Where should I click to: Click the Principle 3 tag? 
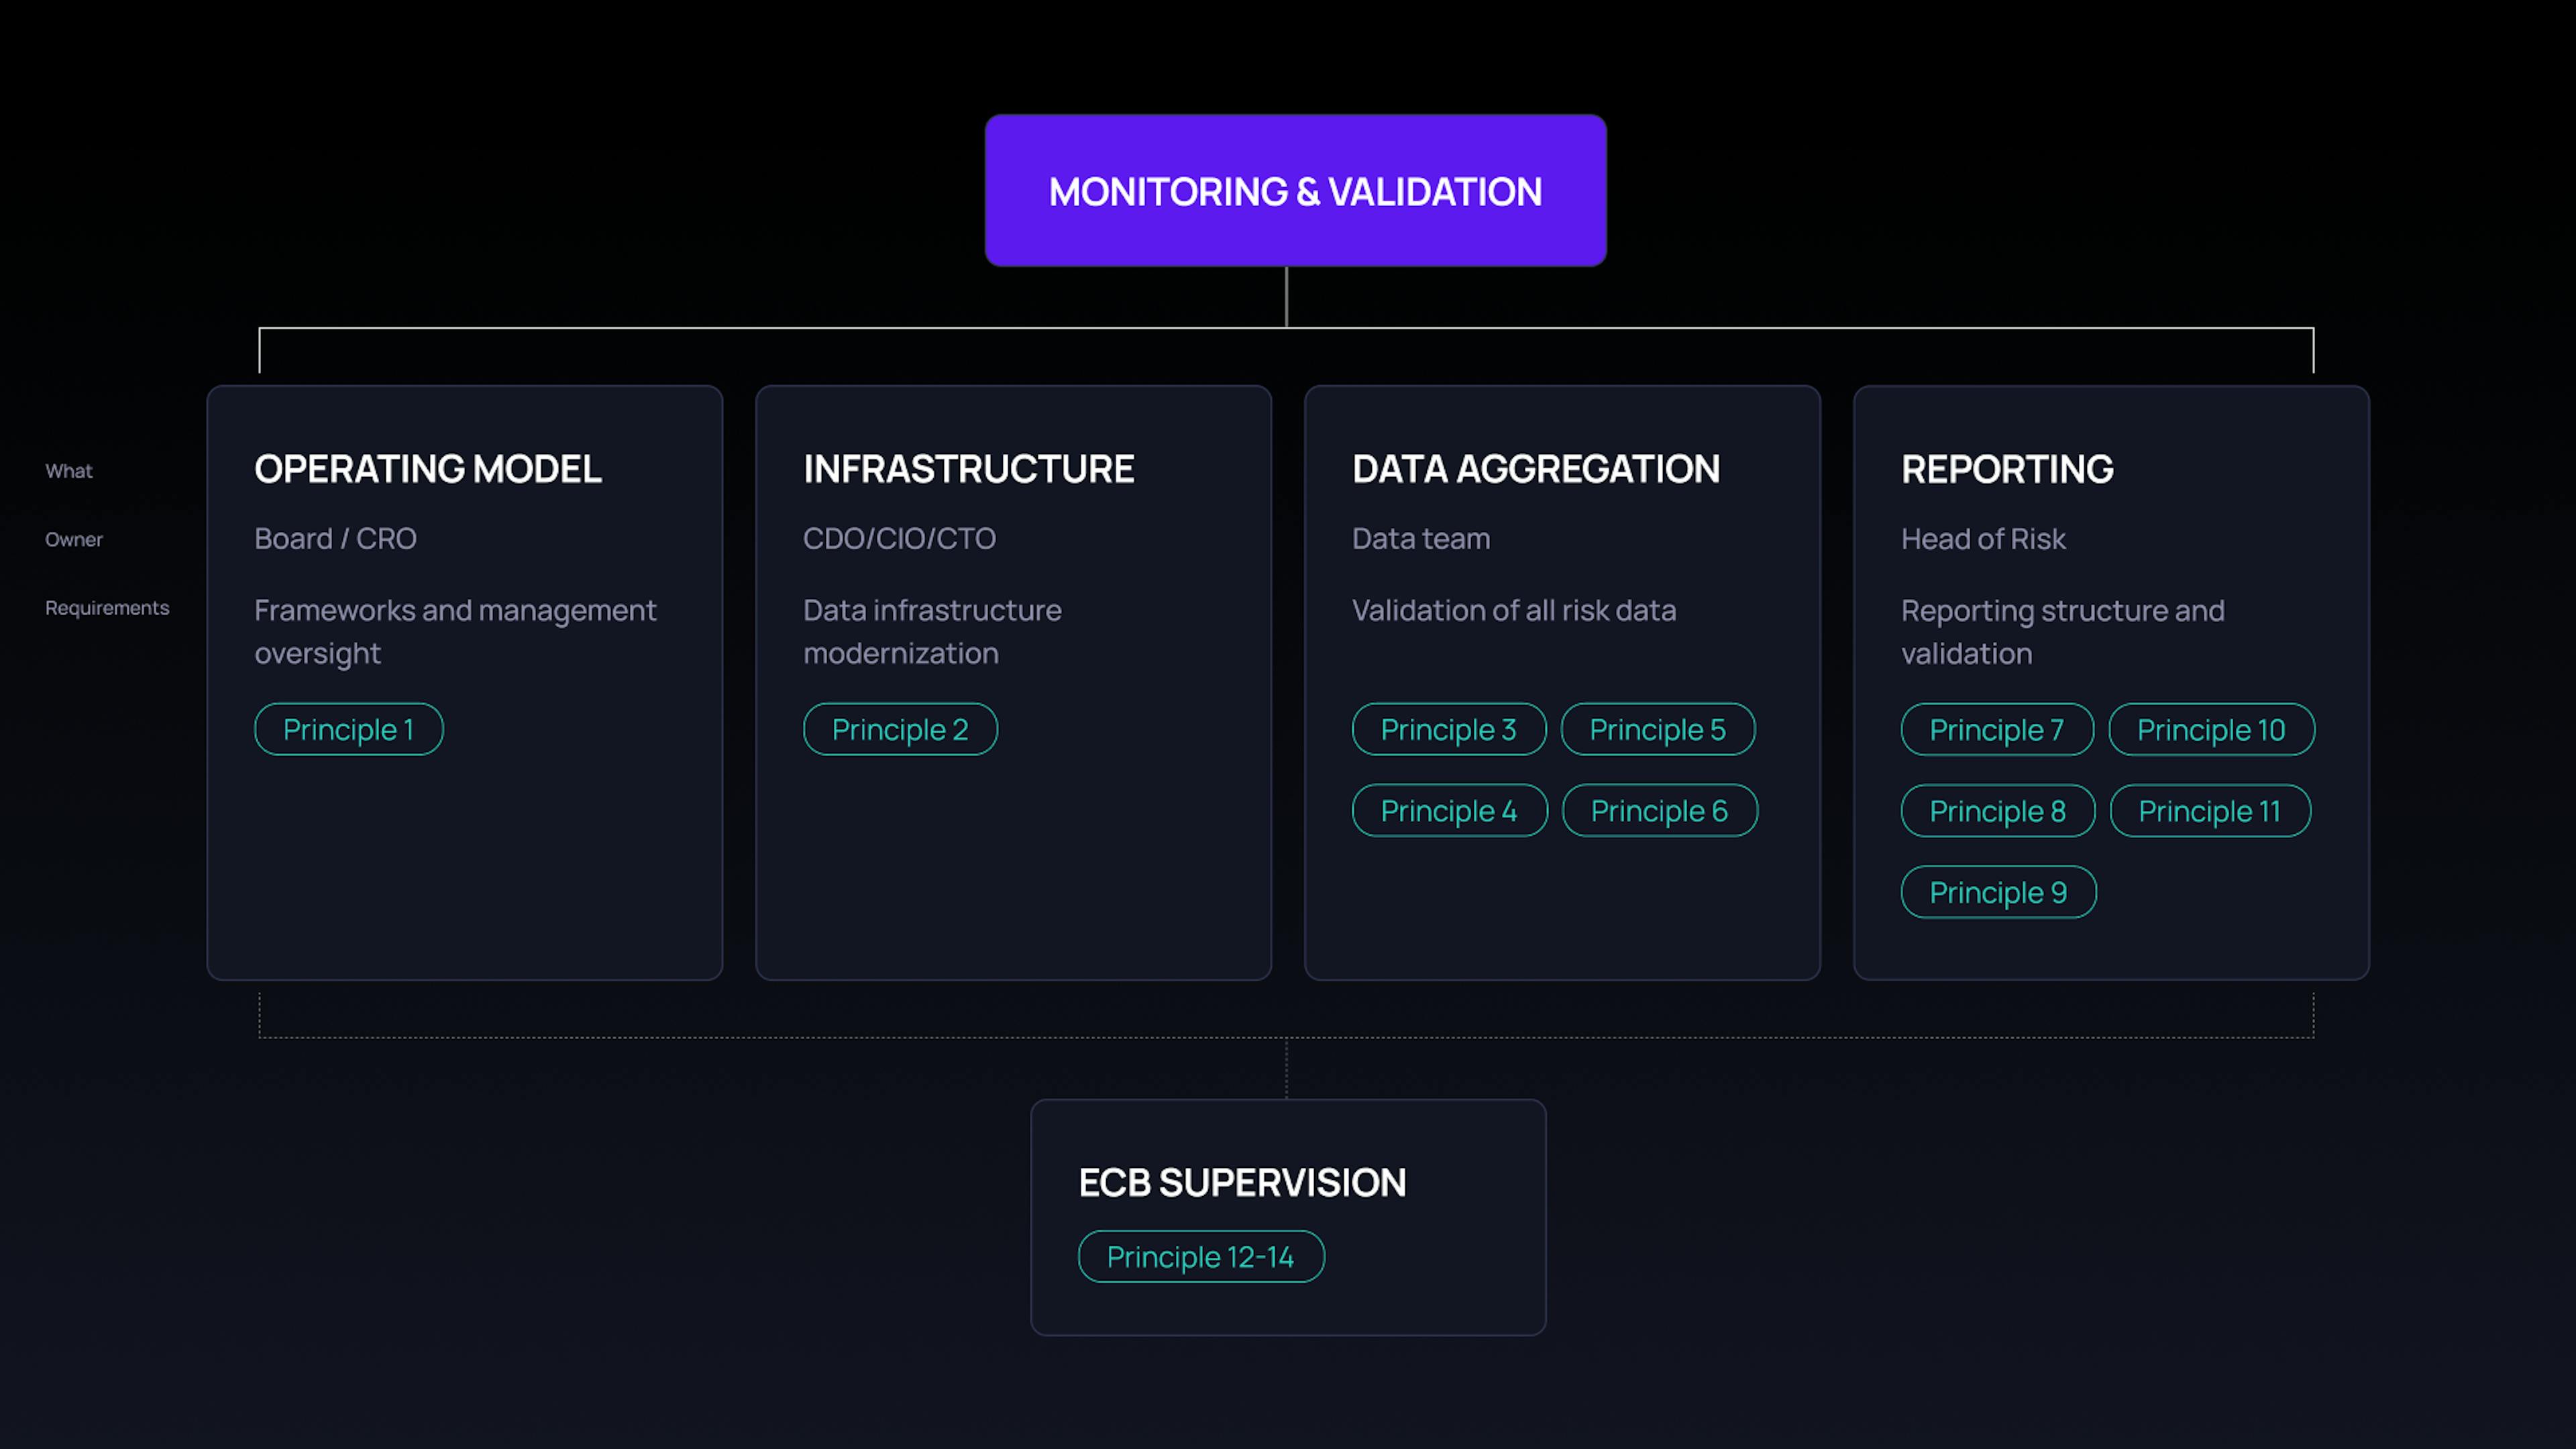pyautogui.click(x=1448, y=729)
